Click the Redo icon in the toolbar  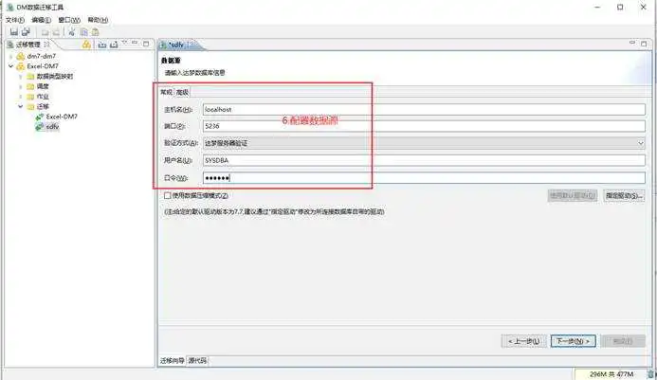click(56, 32)
